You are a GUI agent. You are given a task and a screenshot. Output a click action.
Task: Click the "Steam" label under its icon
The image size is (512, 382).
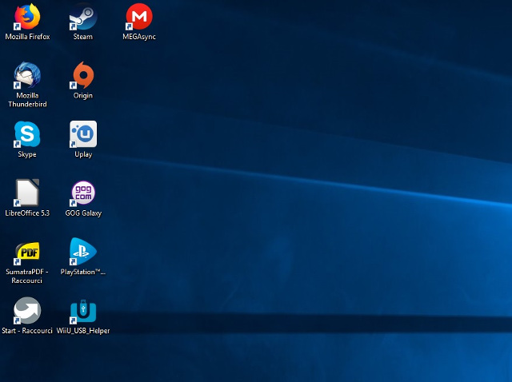tap(83, 37)
